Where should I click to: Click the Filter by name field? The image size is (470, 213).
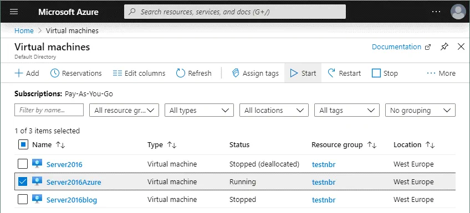pyautogui.click(x=49, y=110)
